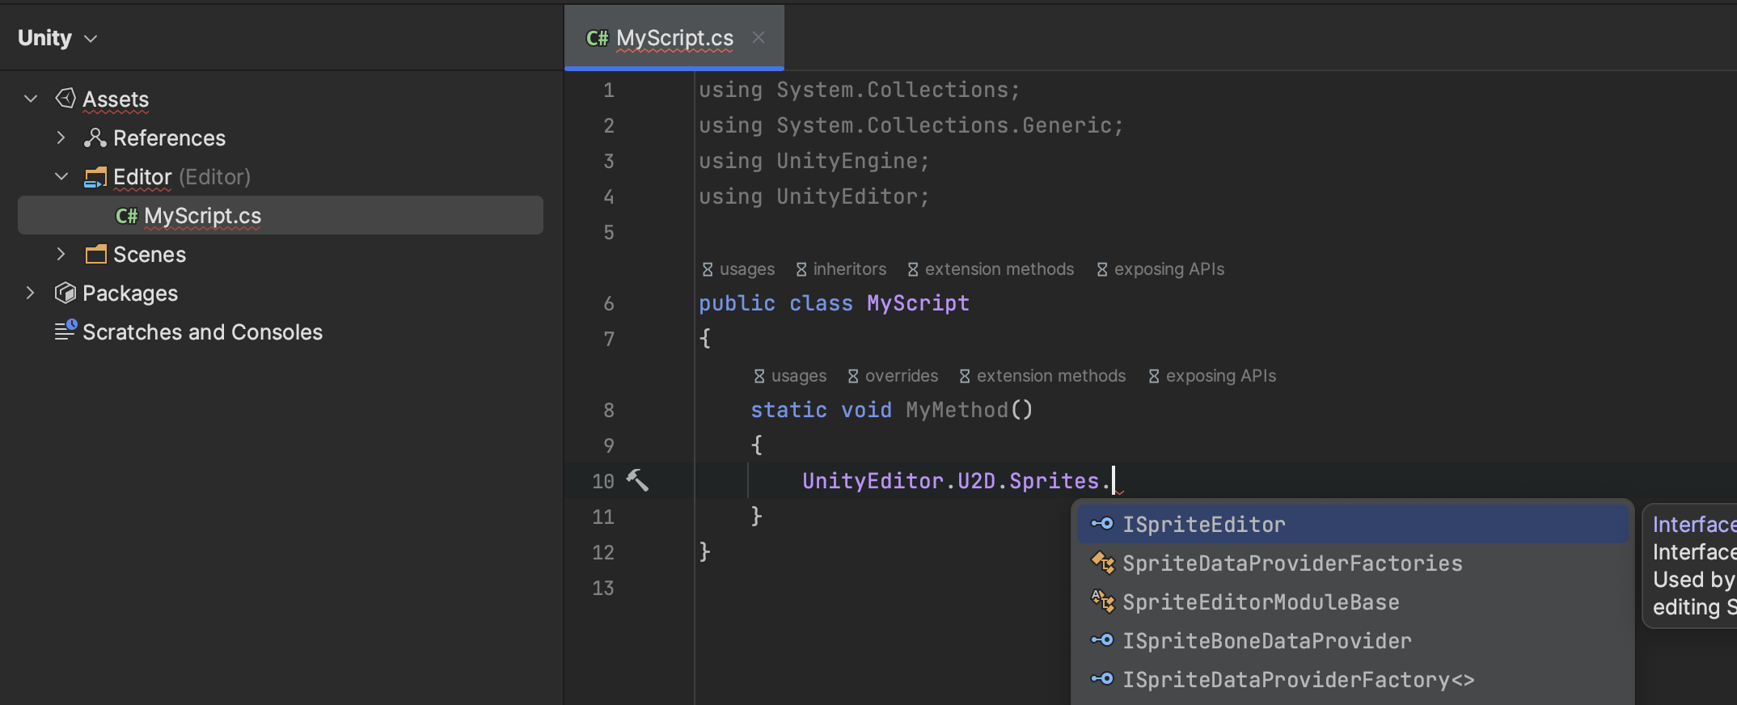Close the MyScript.cs tab
Image resolution: width=1737 pixels, height=705 pixels.
click(x=758, y=37)
